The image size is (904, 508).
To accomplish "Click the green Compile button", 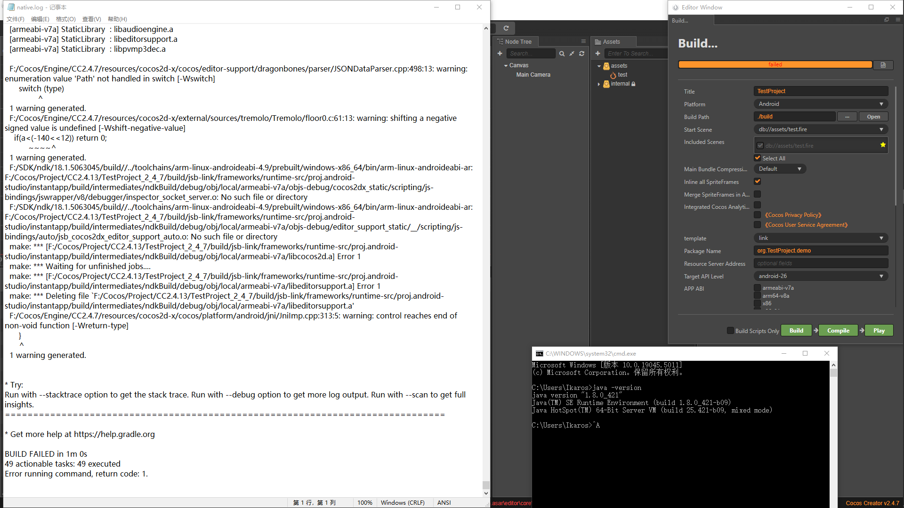I will (838, 331).
